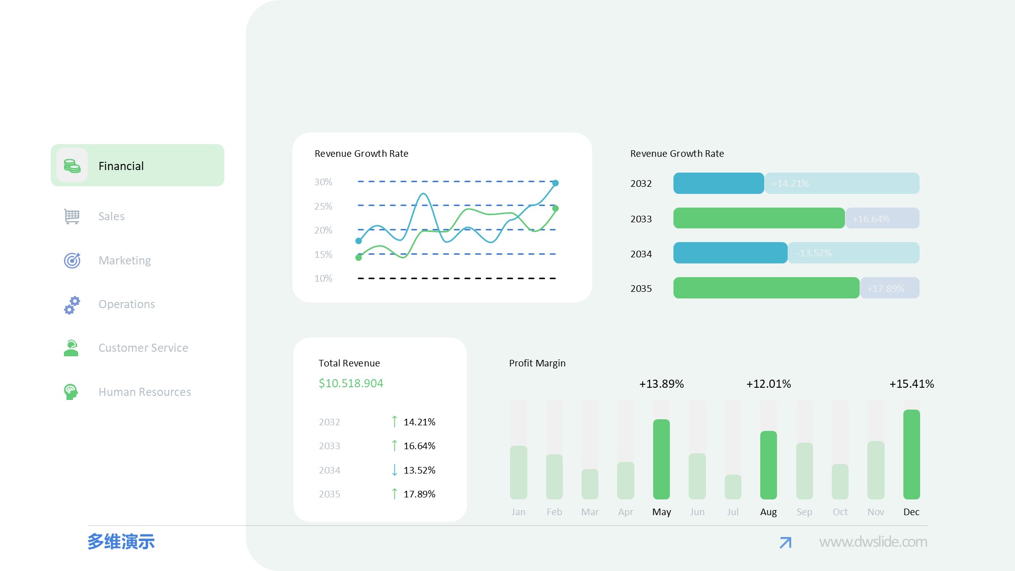Click the 2033 green progress bar

pos(759,218)
